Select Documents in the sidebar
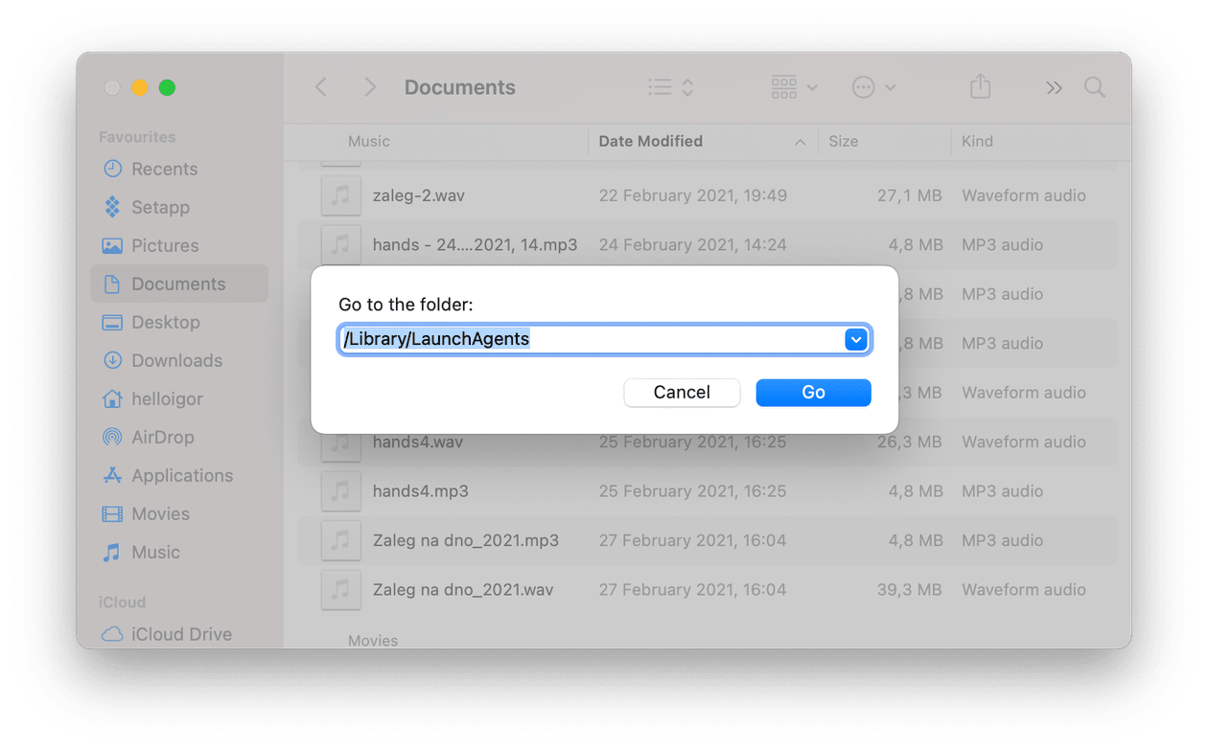This screenshot has height=750, width=1208. 179,284
